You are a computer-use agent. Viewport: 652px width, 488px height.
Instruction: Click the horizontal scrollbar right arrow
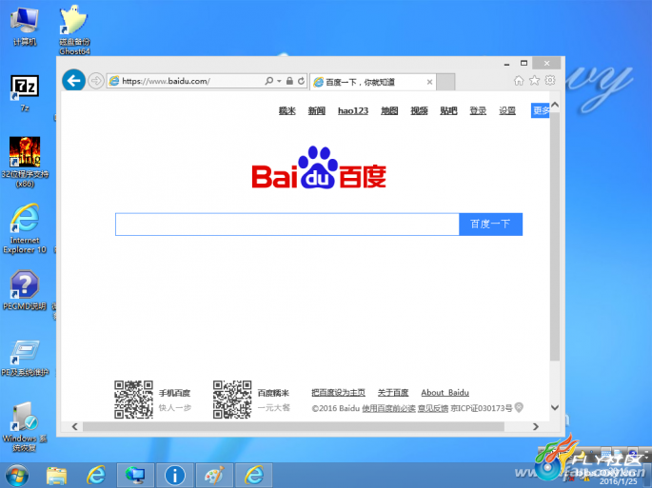(536, 426)
